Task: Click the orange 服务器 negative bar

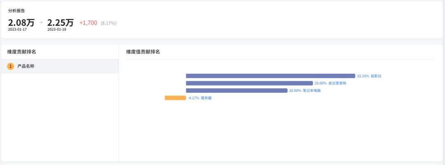Action: tap(175, 98)
